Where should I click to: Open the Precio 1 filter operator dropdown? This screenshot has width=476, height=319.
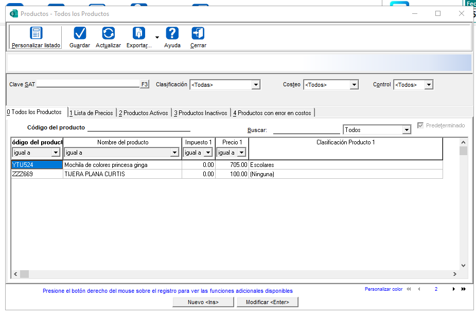coord(241,153)
